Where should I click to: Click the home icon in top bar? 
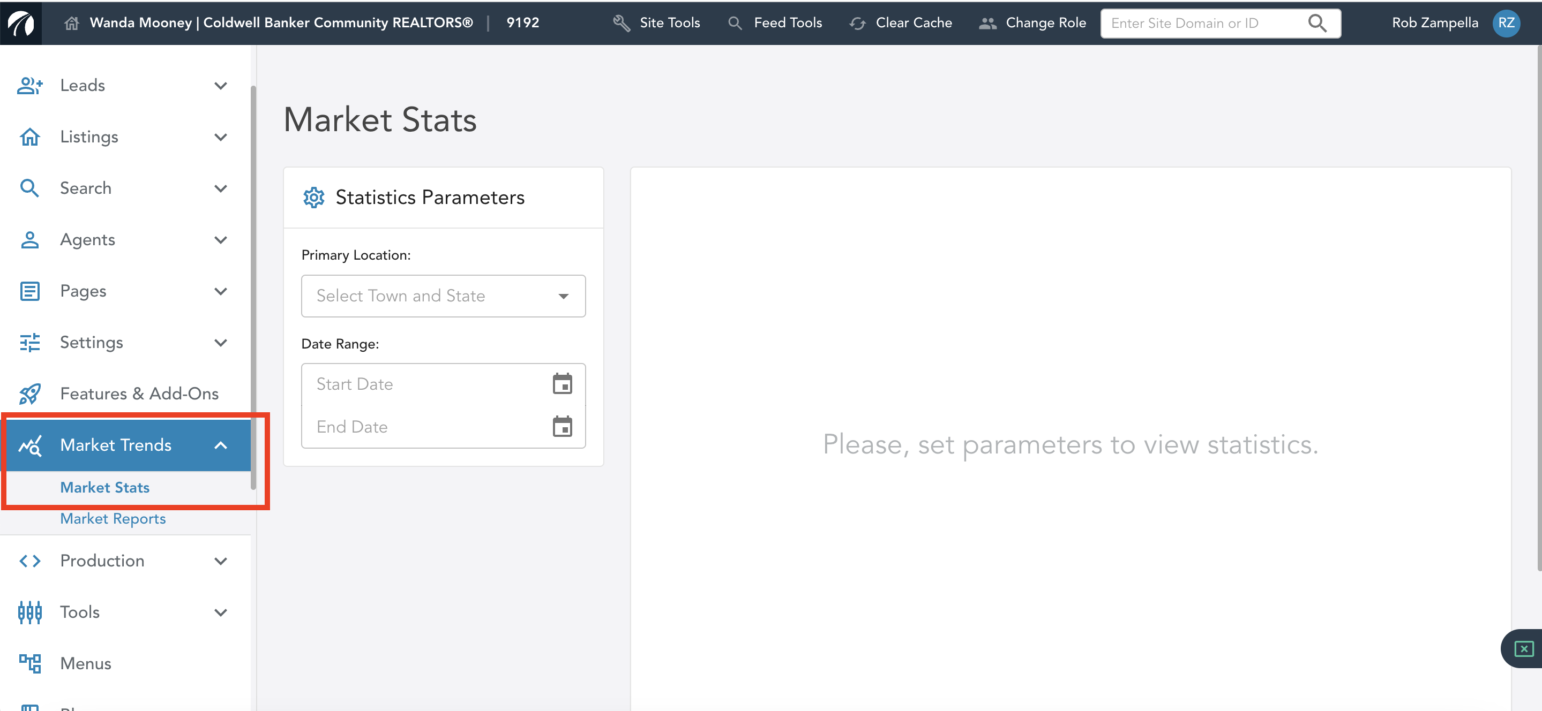pos(71,22)
